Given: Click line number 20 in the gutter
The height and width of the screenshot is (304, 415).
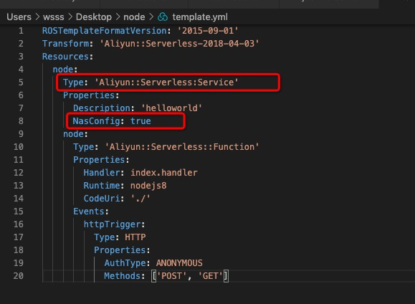Looking at the screenshot, I should [18, 276].
